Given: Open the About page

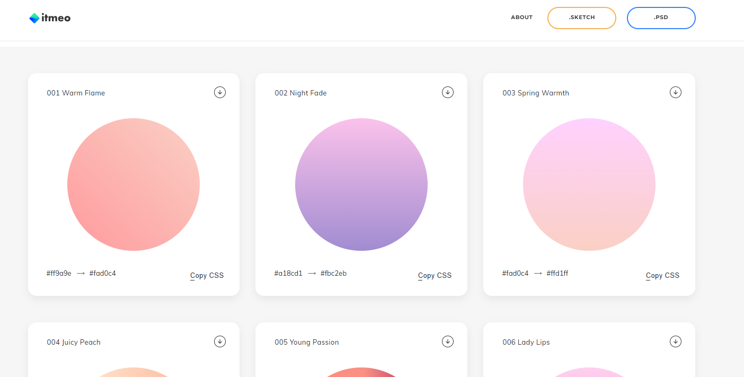Looking at the screenshot, I should click(521, 17).
